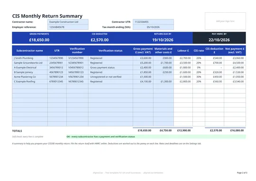Click the CIS Deducted value '£2,570.00' in banner
256x181 pixels.
click(x=100, y=40)
